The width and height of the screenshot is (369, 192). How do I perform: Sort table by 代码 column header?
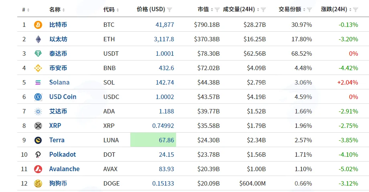tap(111, 9)
